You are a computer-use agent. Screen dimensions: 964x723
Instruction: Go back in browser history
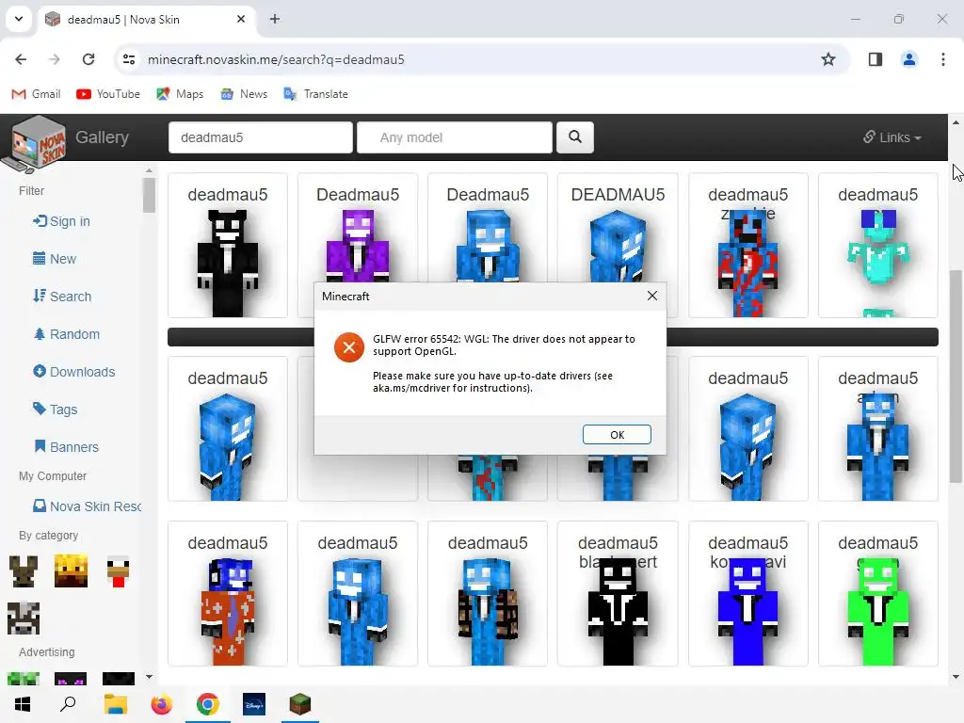pyautogui.click(x=21, y=59)
